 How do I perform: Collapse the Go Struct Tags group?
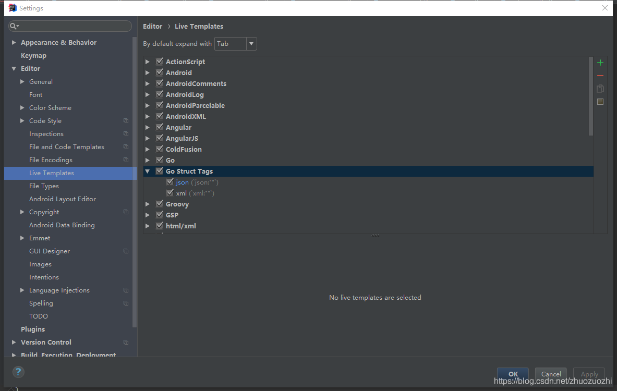tap(148, 171)
